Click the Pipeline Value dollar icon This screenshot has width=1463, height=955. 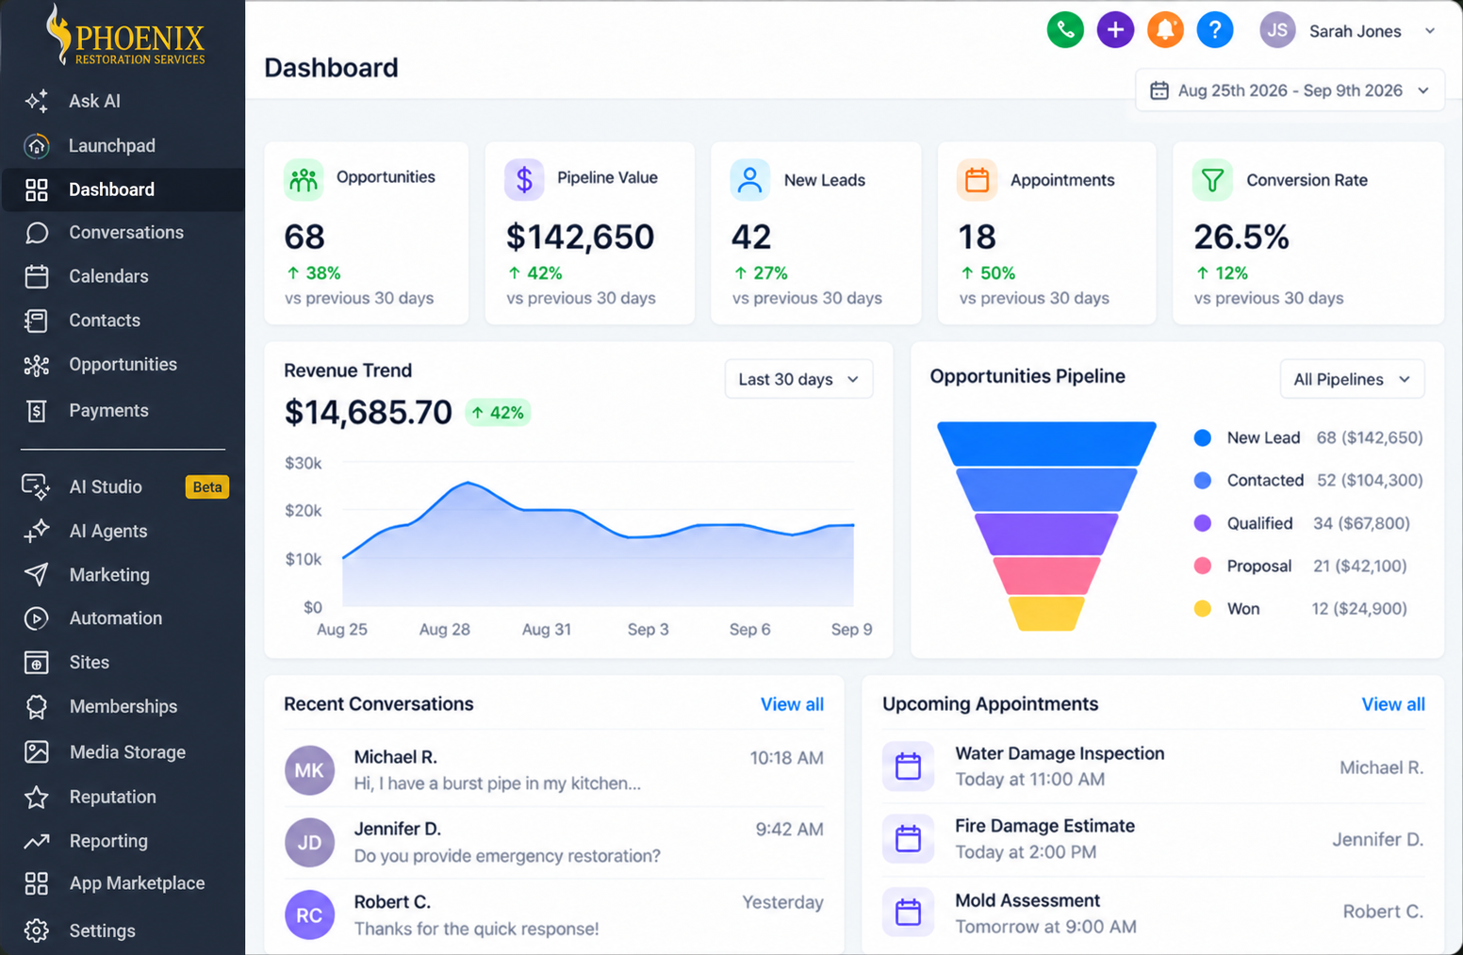pyautogui.click(x=524, y=179)
